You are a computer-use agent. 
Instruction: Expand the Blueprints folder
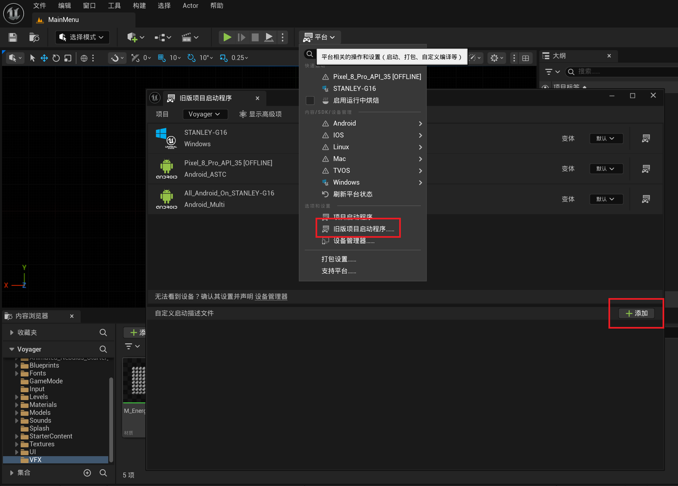pyautogui.click(x=16, y=365)
